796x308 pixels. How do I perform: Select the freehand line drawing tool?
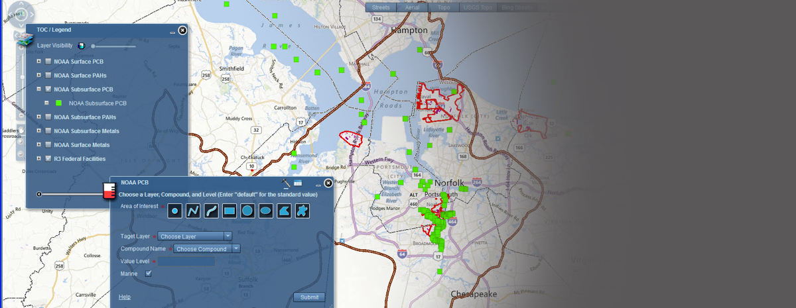(211, 211)
